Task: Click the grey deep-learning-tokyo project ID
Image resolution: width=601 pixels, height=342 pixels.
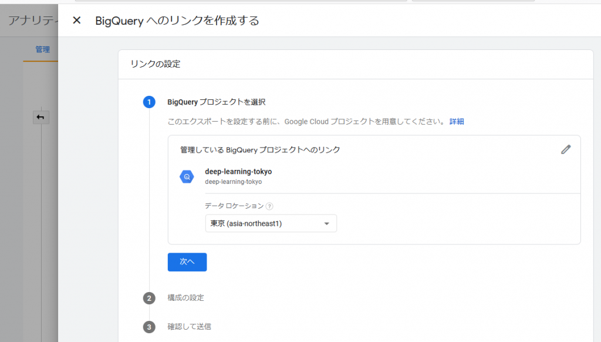Action: (x=234, y=182)
